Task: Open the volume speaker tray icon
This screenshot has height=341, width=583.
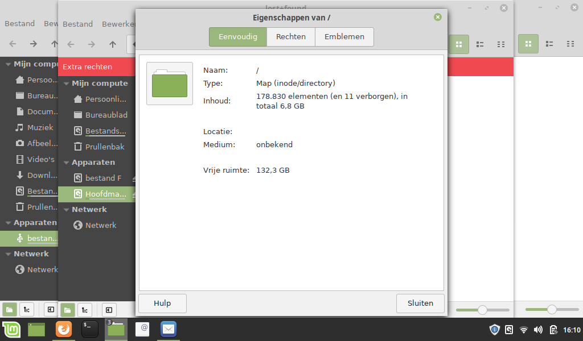Action: tap(538, 330)
